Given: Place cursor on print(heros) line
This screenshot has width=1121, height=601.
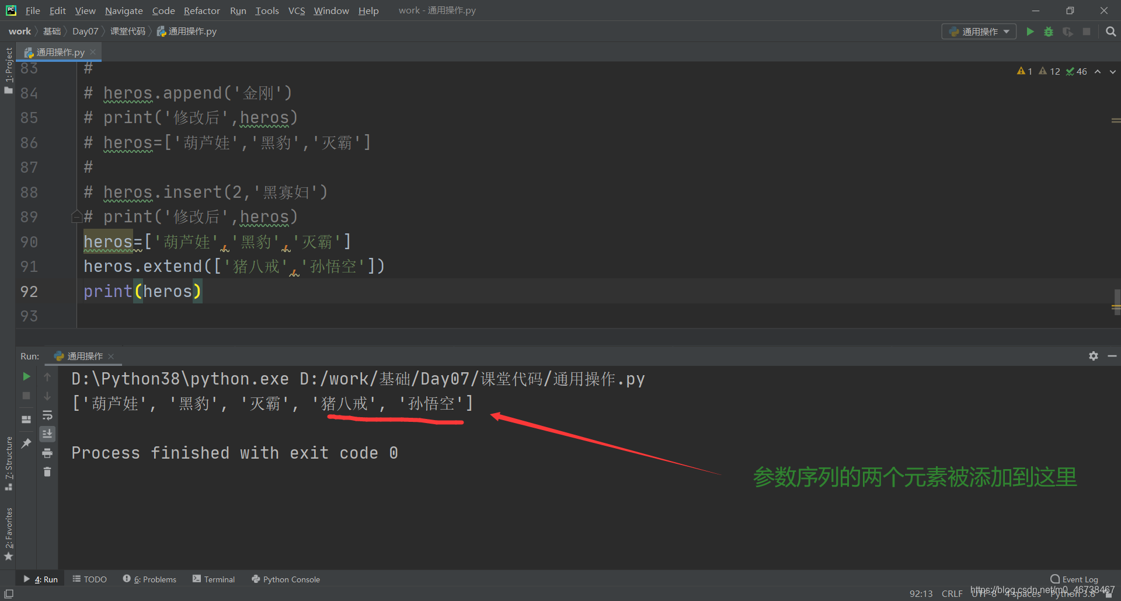Looking at the screenshot, I should tap(142, 291).
